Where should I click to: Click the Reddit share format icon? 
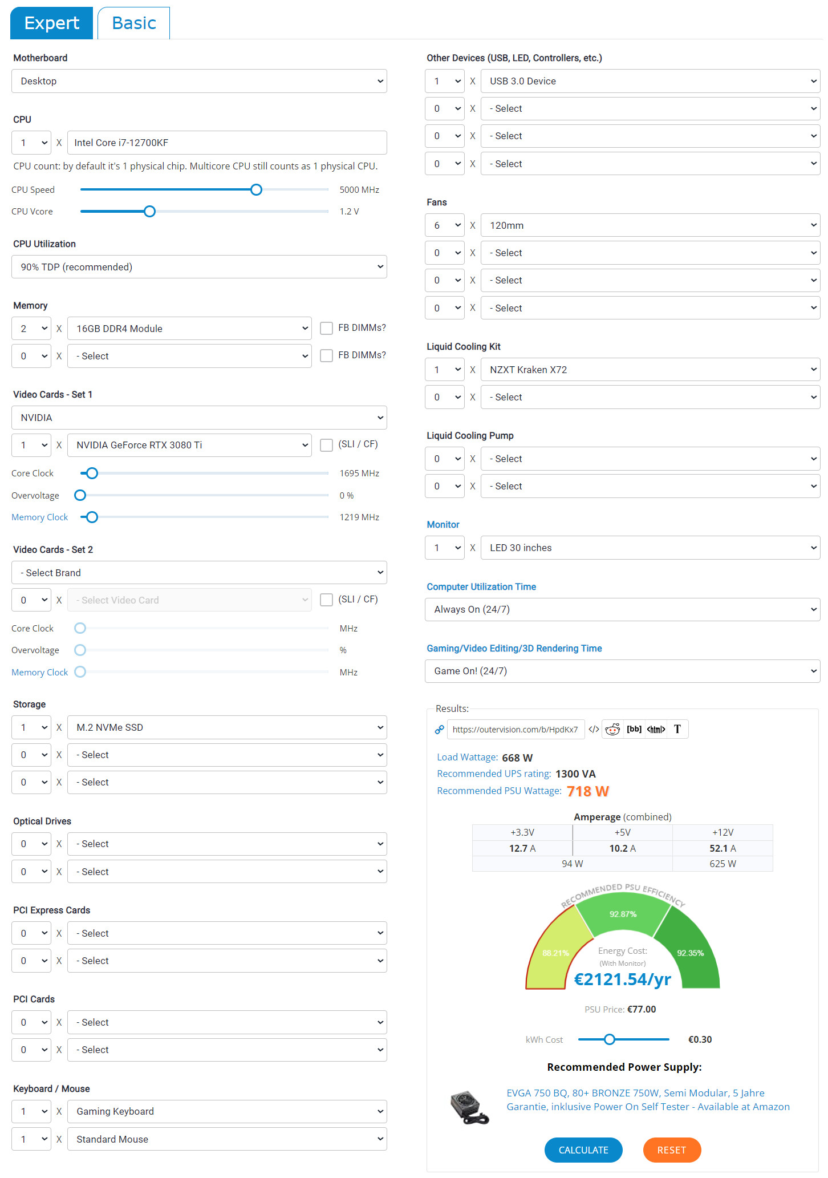click(x=612, y=729)
